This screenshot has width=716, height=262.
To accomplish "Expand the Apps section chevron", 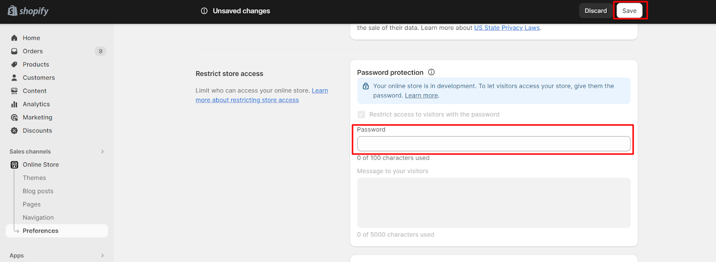I will (x=102, y=256).
